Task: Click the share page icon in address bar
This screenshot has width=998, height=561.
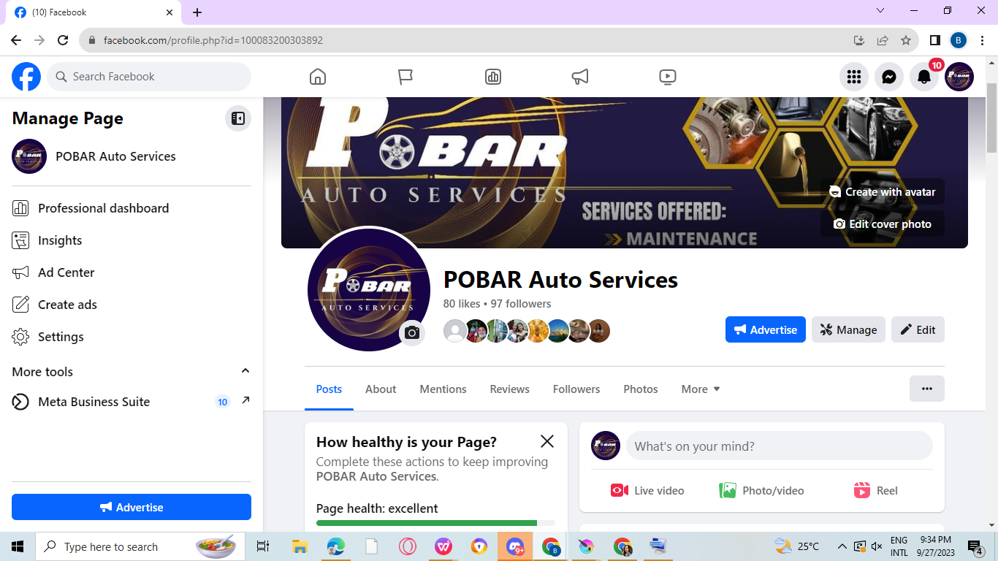Action: click(x=883, y=40)
